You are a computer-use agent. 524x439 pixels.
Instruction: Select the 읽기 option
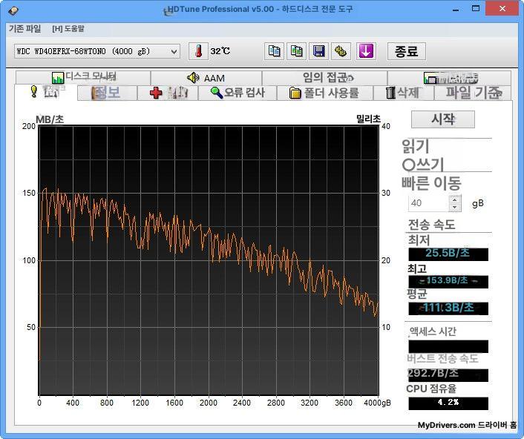click(416, 147)
